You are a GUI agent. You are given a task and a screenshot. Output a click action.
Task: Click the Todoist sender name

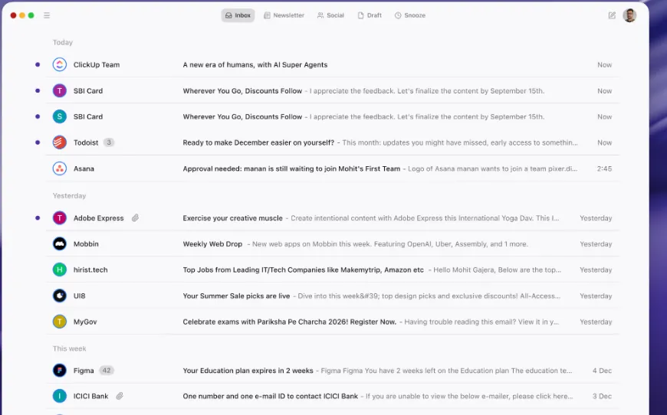tap(86, 142)
